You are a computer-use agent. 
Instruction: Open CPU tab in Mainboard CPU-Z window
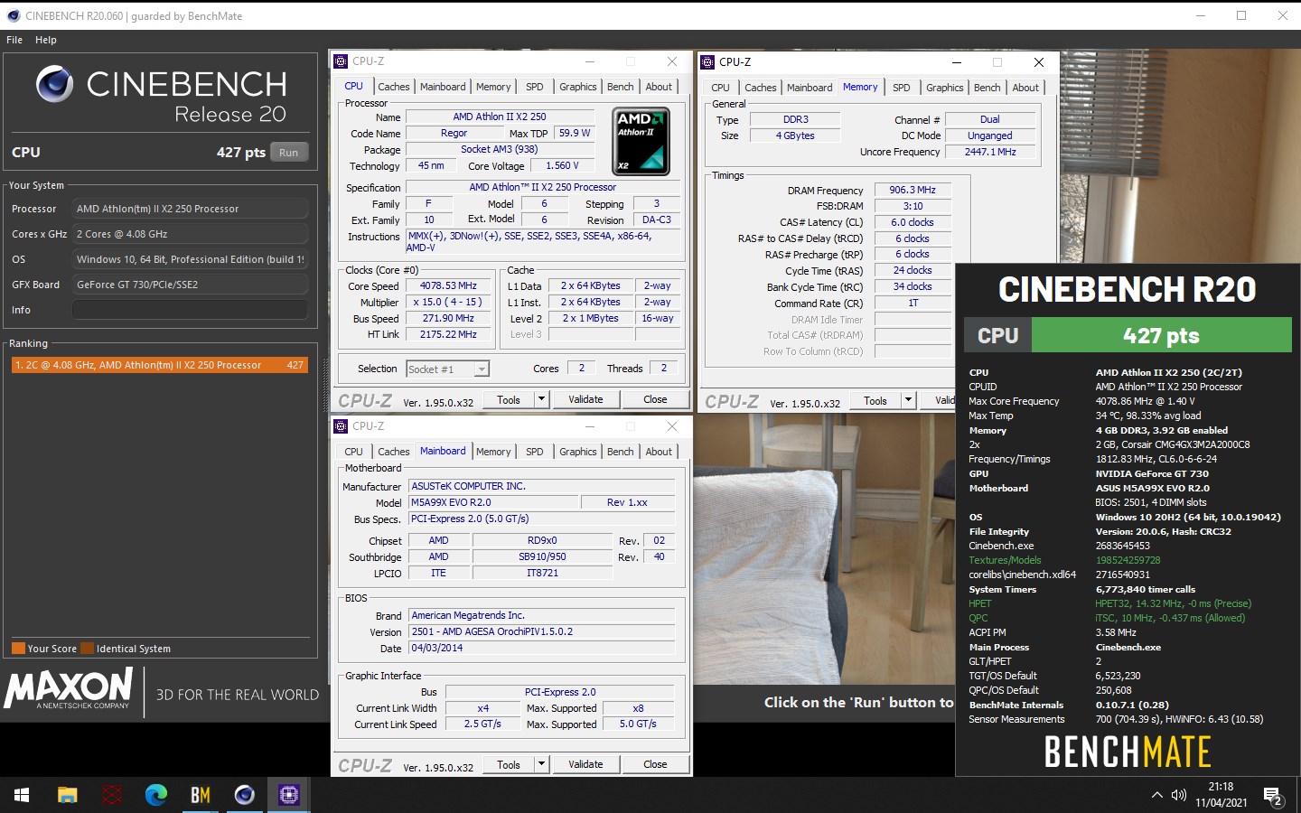pyautogui.click(x=353, y=452)
